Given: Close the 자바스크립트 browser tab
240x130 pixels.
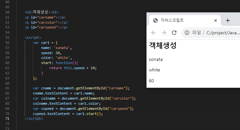Looking at the screenshot, I should click(216, 20).
